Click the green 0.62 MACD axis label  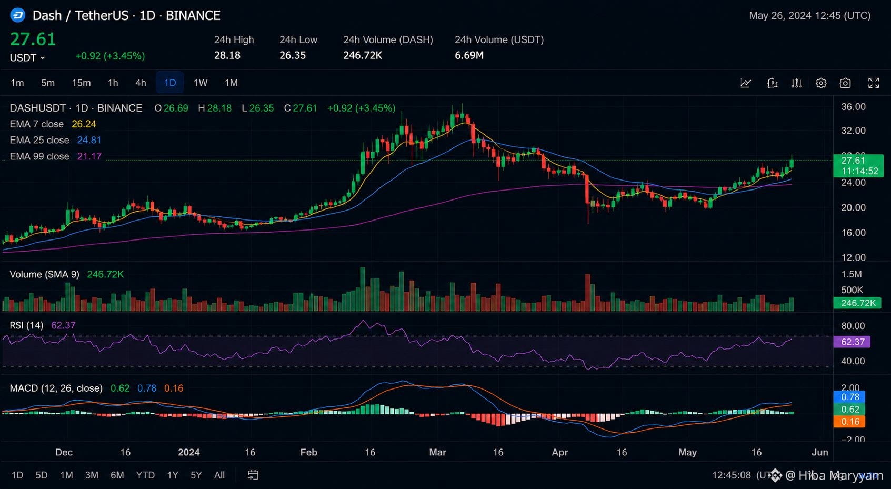coord(849,409)
